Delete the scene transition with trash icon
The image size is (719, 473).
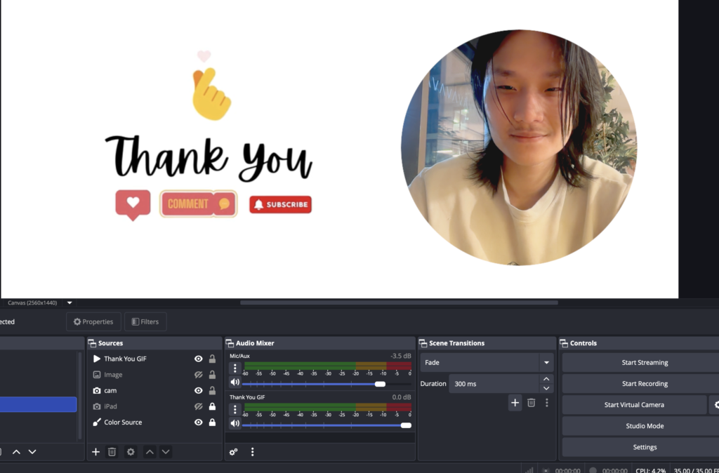click(x=532, y=402)
